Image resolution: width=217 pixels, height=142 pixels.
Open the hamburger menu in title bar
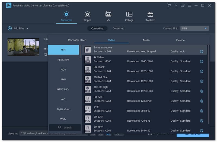tap(189, 5)
